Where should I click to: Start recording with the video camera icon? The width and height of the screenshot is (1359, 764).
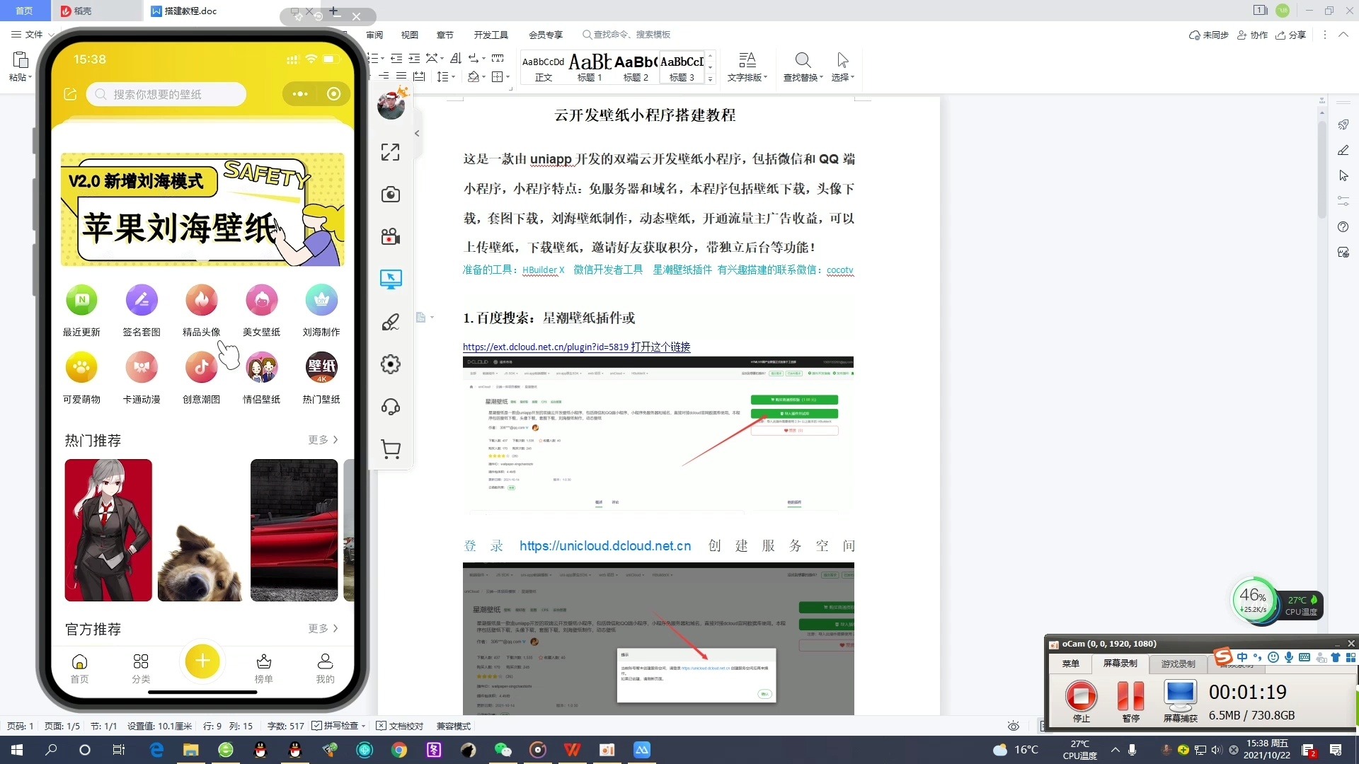390,236
